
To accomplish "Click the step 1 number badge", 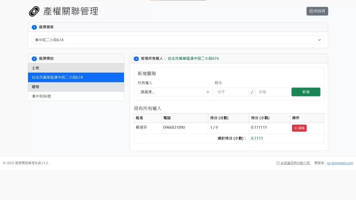I will (34, 27).
